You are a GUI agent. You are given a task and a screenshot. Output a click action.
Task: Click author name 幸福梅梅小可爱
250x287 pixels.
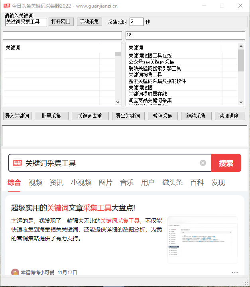coord(37,273)
